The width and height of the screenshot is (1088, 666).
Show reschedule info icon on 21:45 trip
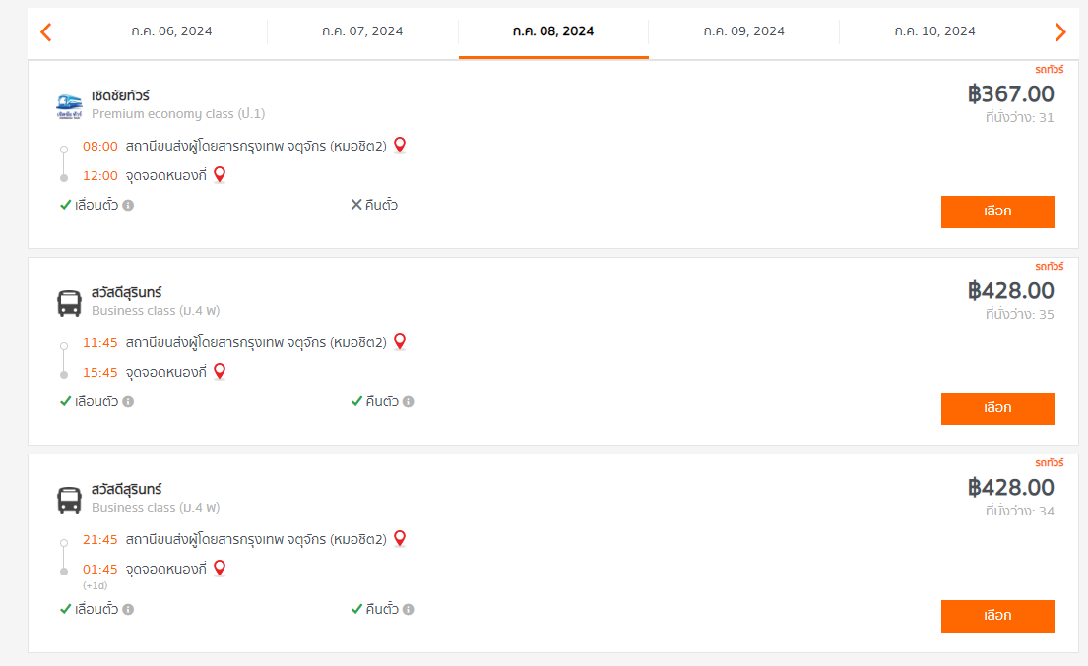[x=128, y=609]
